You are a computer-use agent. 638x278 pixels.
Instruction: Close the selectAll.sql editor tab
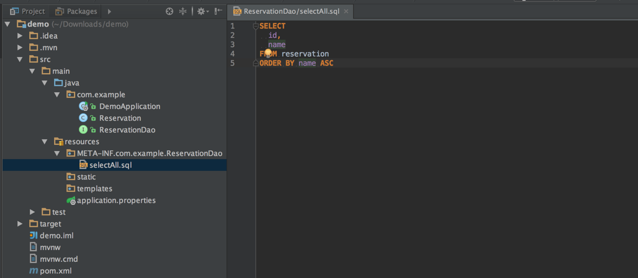tap(346, 11)
